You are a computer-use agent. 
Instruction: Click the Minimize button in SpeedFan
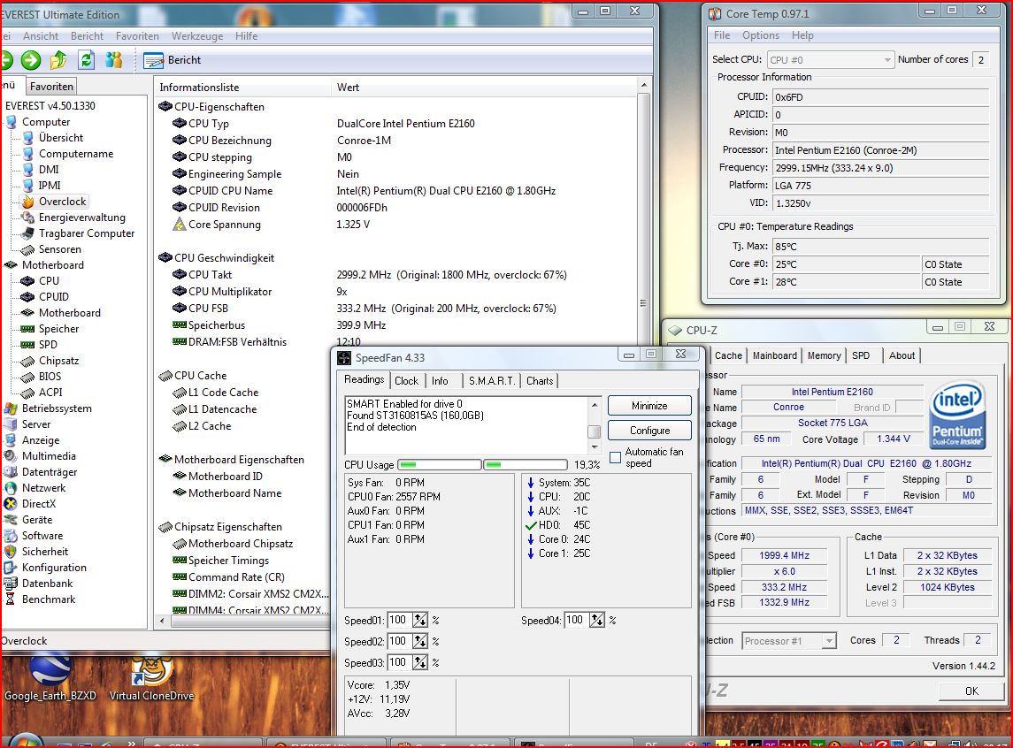pyautogui.click(x=649, y=406)
